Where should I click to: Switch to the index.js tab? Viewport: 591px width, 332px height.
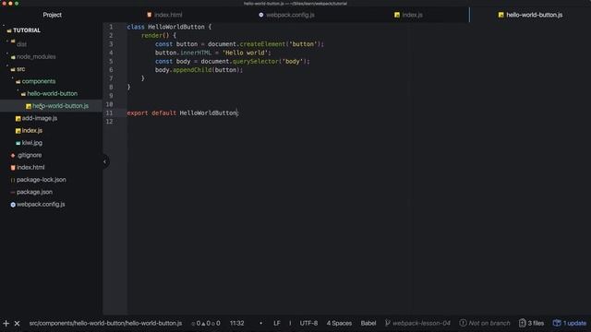(408, 15)
